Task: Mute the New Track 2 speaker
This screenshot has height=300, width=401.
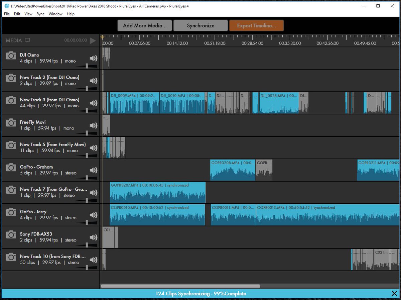Action: click(x=93, y=81)
